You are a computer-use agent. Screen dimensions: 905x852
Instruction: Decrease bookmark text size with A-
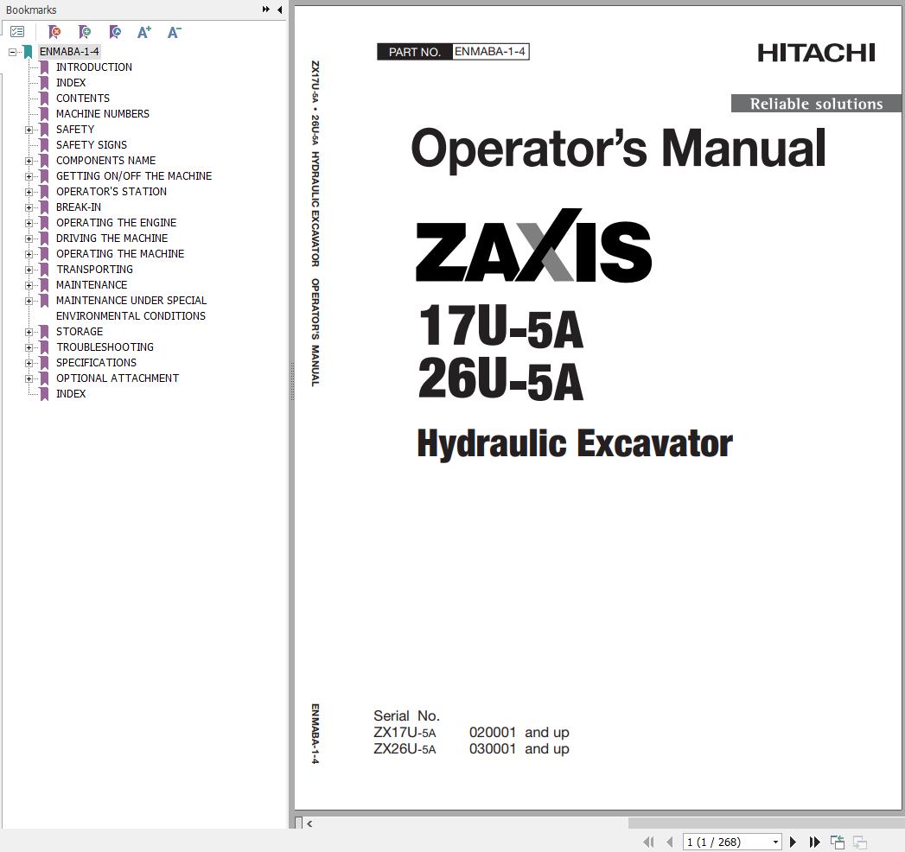tap(175, 32)
